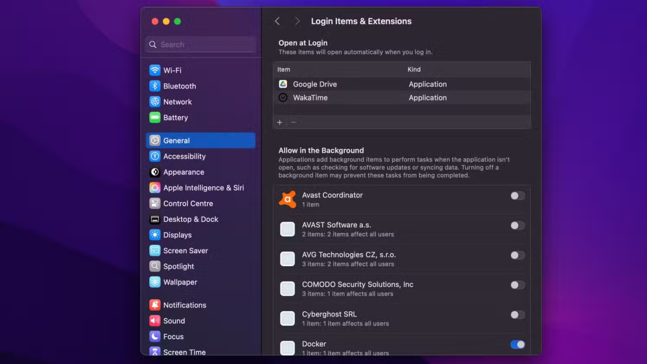Image resolution: width=647 pixels, height=364 pixels.
Task: Switch to Displays settings pane
Action: (x=177, y=235)
